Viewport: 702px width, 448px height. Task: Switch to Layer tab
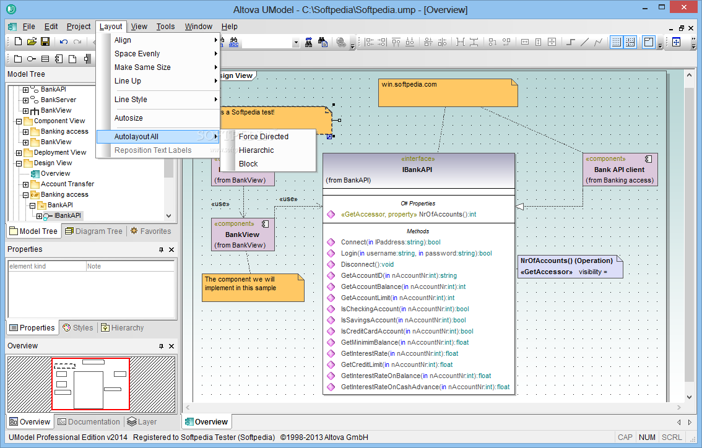click(x=142, y=421)
